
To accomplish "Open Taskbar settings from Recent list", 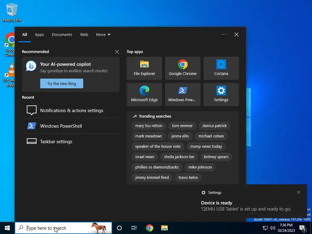I will (x=71, y=141).
